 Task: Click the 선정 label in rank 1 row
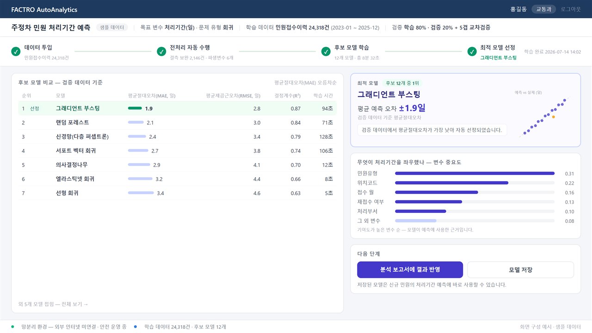35,109
